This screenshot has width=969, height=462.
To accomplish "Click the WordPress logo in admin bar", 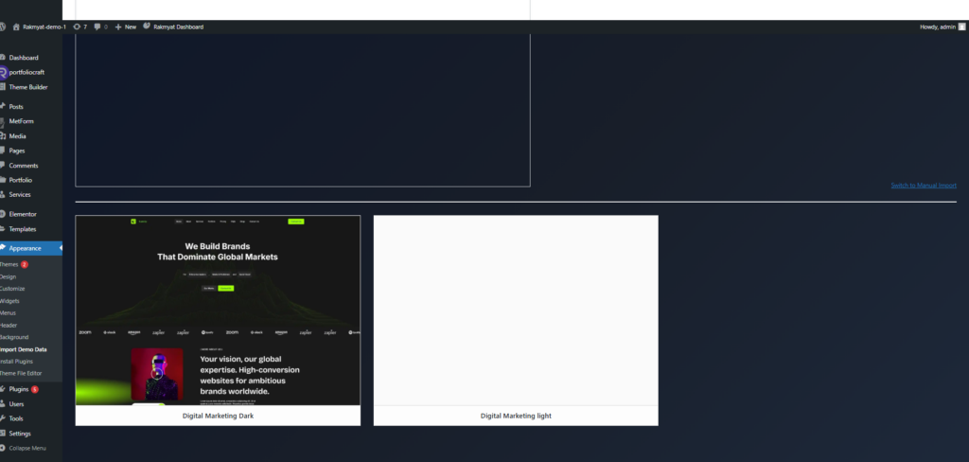I will tap(4, 27).
